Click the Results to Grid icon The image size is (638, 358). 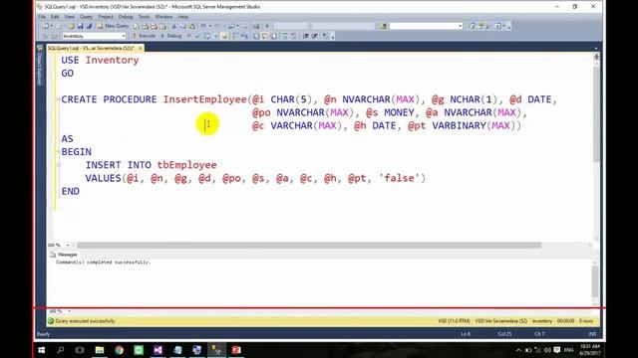click(265, 36)
